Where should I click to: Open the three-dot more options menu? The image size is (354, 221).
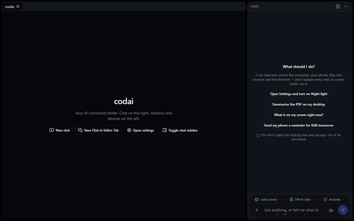coord(346,6)
